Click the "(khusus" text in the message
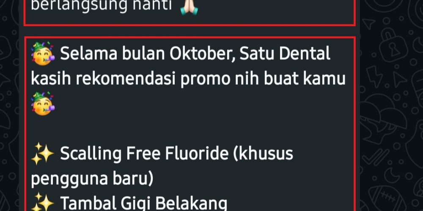The height and width of the screenshot is (211, 423). (x=263, y=154)
